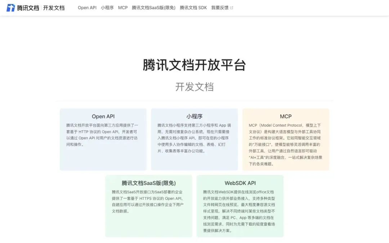Click description starting 腾讯文档SaaS开放接口
Image resolution: width=389 pixels, height=243 pixels.
pos(148,202)
